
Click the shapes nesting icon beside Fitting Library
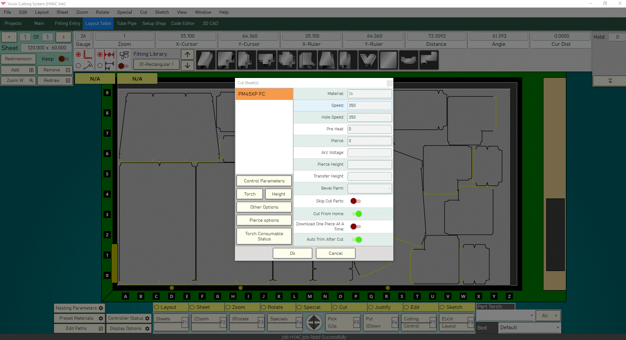pyautogui.click(x=124, y=55)
